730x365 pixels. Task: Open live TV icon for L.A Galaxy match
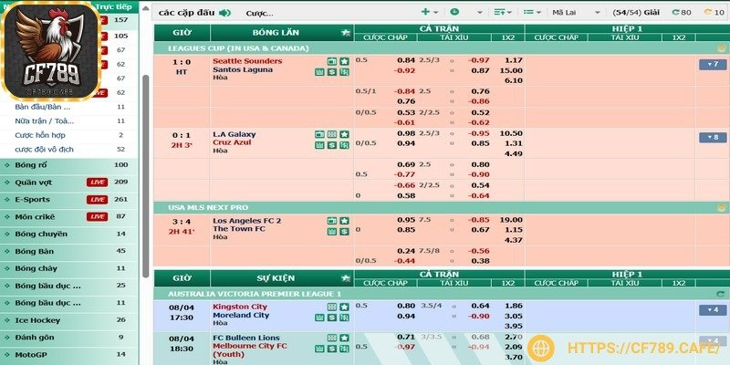[319, 134]
